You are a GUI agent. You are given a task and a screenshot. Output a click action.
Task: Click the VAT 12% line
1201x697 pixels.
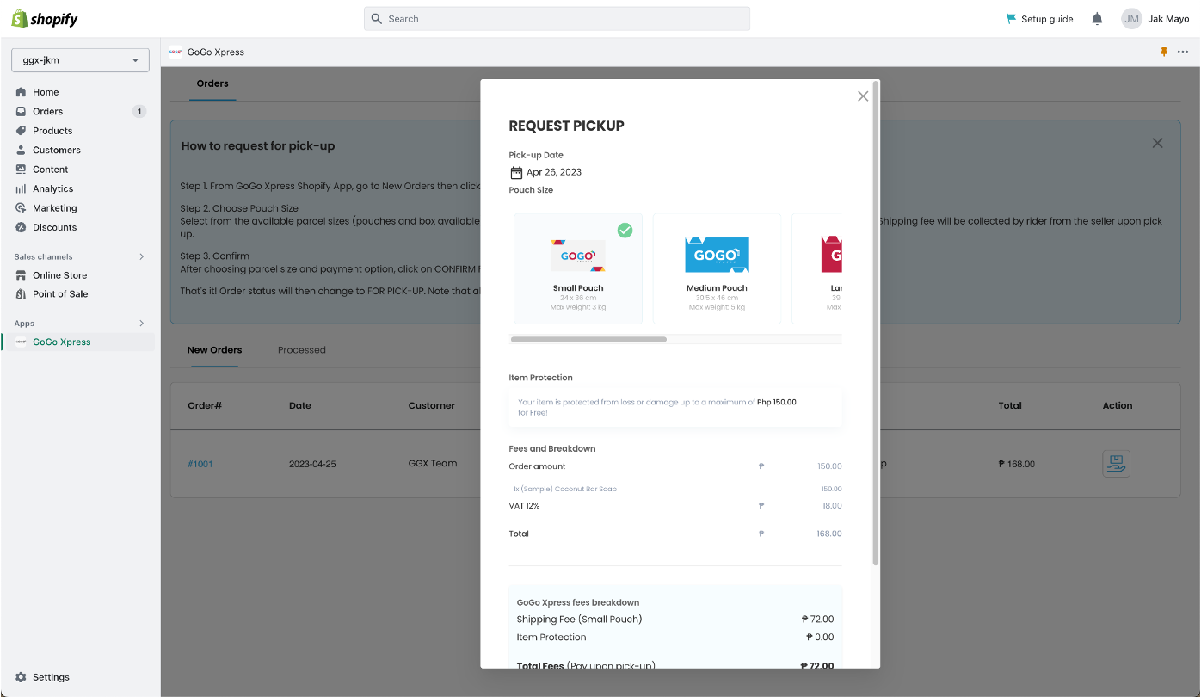pyautogui.click(x=675, y=506)
